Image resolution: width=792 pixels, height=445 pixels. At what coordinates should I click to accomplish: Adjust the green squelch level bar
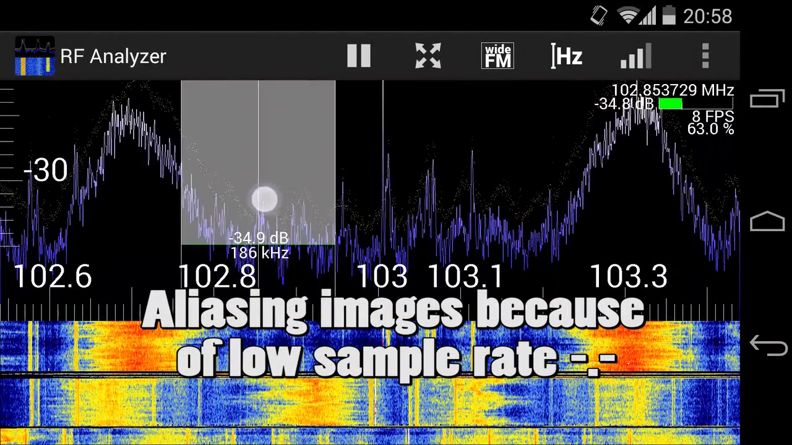pos(671,104)
